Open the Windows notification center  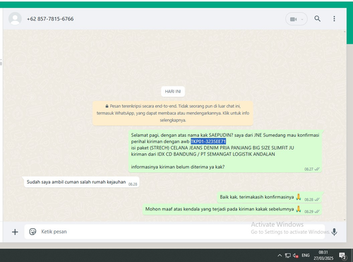[x=342, y=256]
